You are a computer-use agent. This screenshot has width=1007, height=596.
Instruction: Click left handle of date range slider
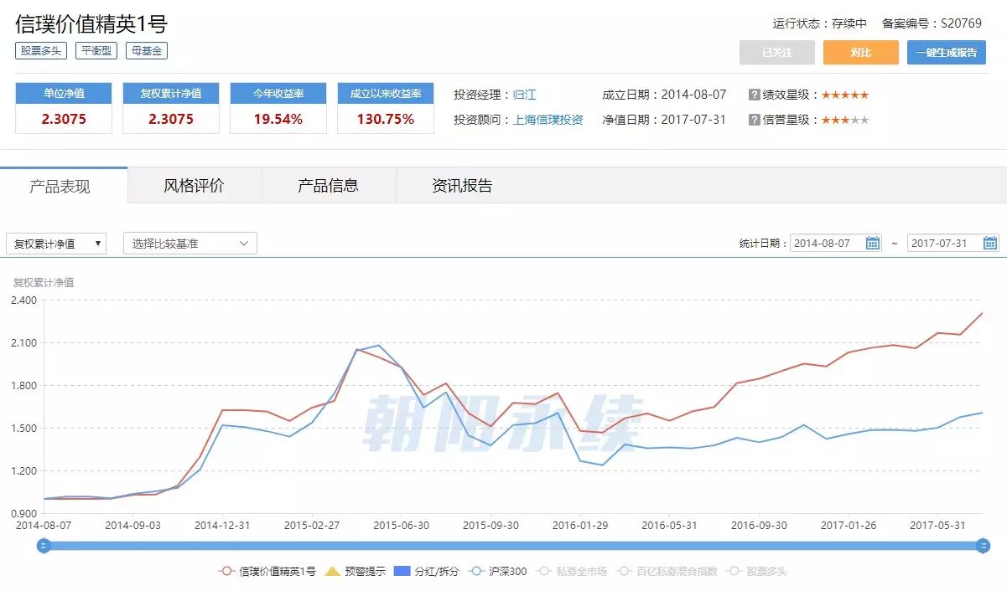tap(45, 546)
